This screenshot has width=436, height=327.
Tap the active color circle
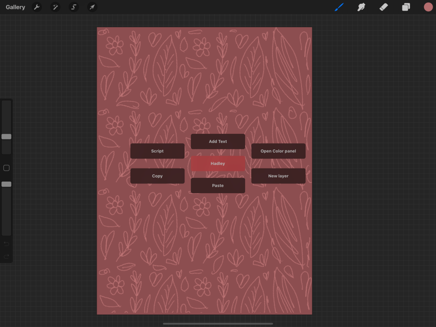coord(428,7)
